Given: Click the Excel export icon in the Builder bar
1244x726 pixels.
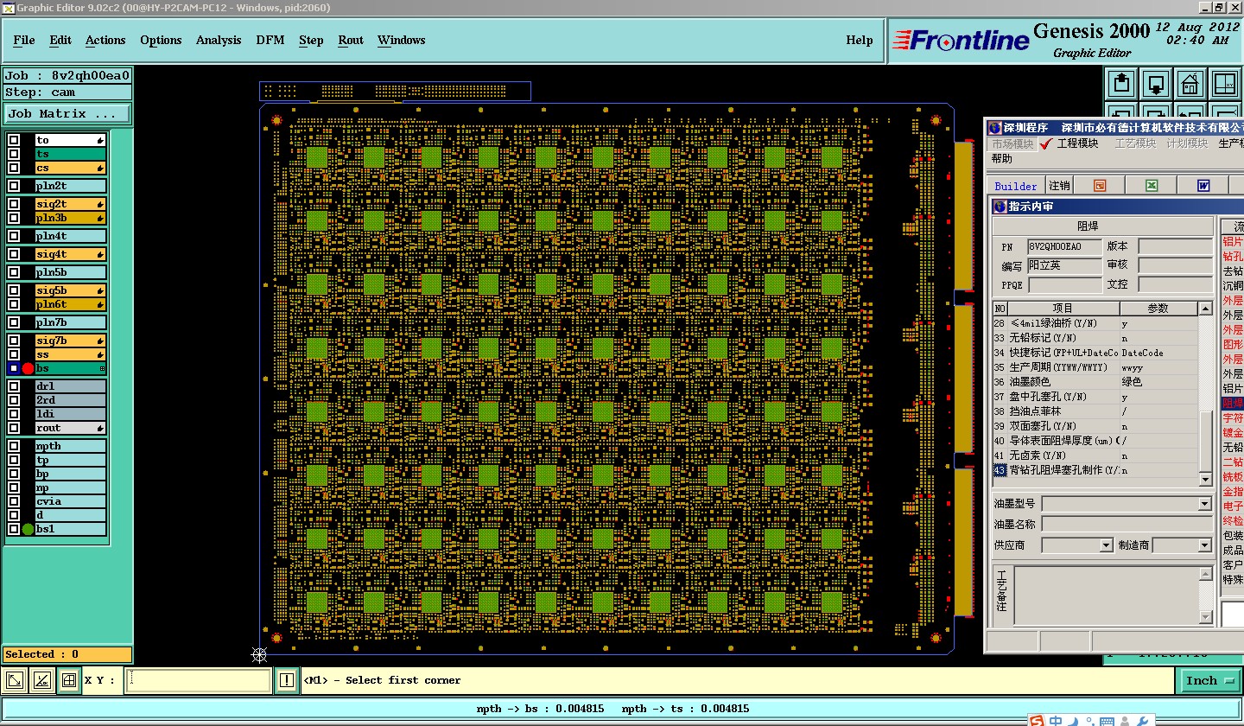Looking at the screenshot, I should tap(1152, 186).
